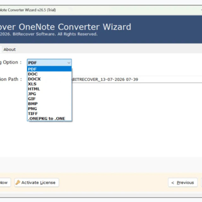This screenshot has height=202, width=202.
Task: Pick XLS from the dropdown list
Action: (x=50, y=84)
